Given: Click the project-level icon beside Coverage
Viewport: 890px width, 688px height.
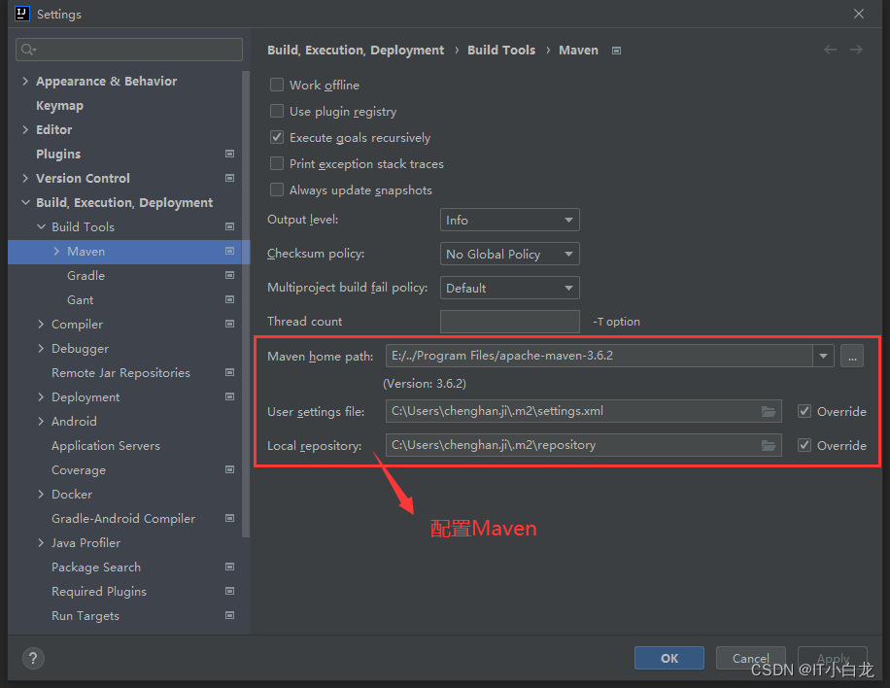Looking at the screenshot, I should [230, 470].
